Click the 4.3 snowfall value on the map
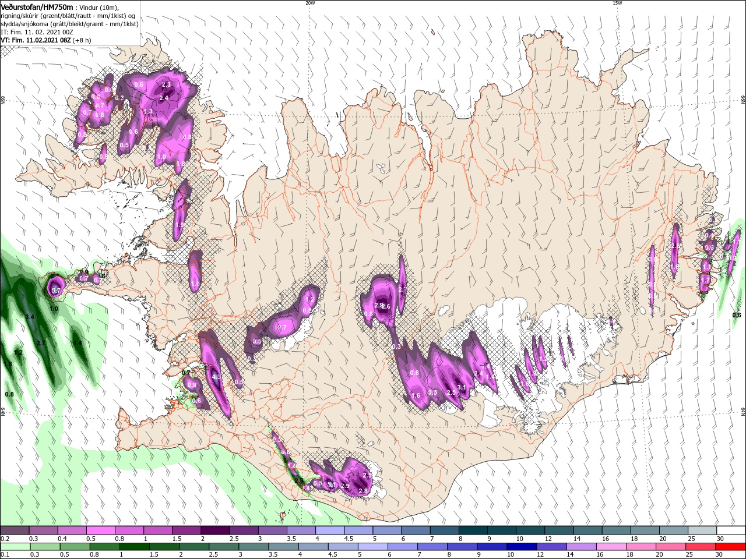 click(217, 377)
